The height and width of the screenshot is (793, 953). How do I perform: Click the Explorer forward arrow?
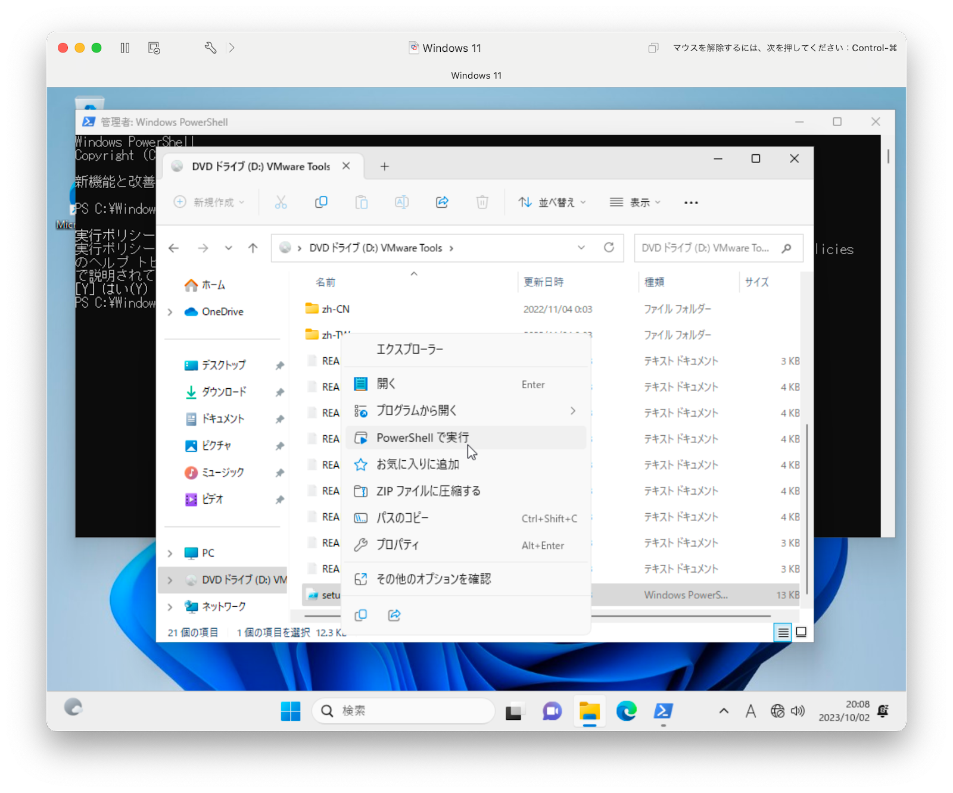point(203,248)
